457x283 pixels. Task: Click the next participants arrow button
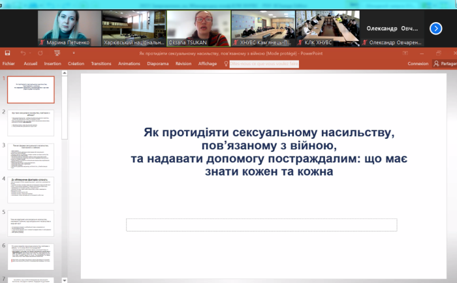click(435, 28)
